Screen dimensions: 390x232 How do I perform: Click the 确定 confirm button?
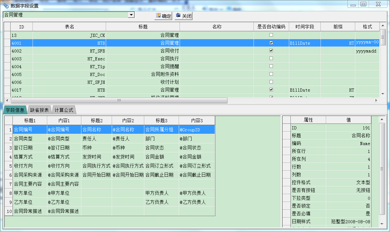click(164, 16)
